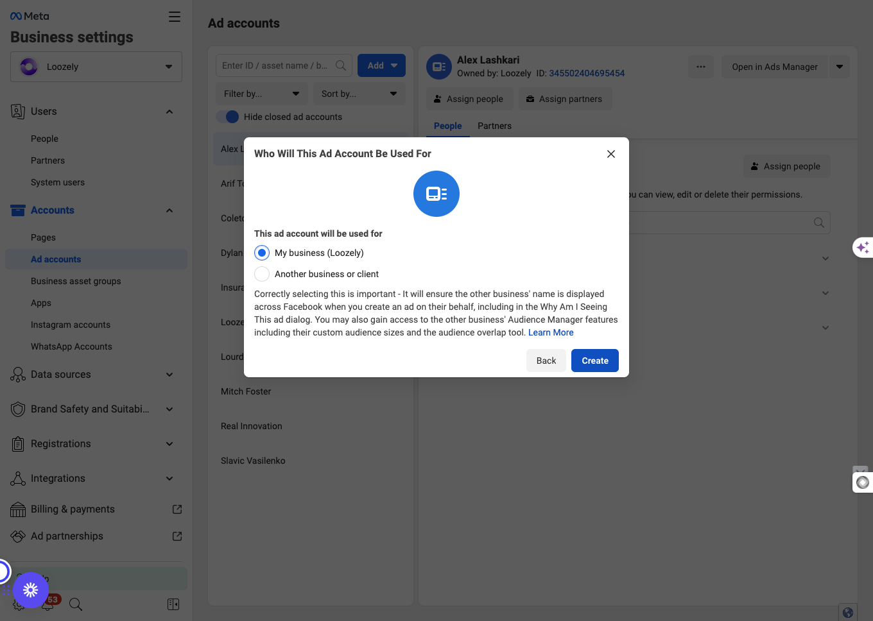Viewport: 873px width, 621px height.
Task: Click the Integrations icon
Action: pos(18,479)
